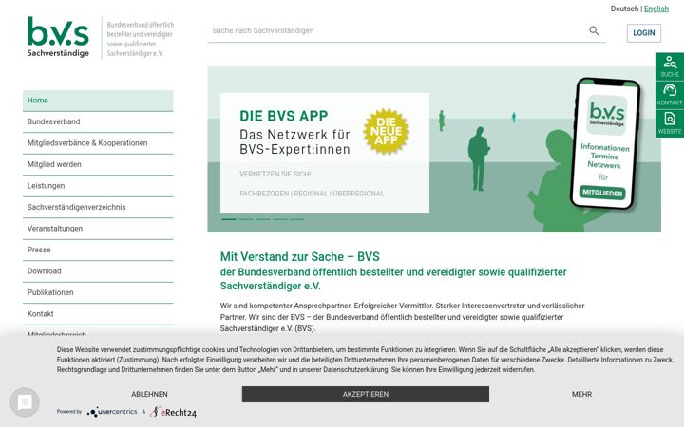The width and height of the screenshot is (684, 427).
Task: Go to Leistungen
Action: coord(98,186)
